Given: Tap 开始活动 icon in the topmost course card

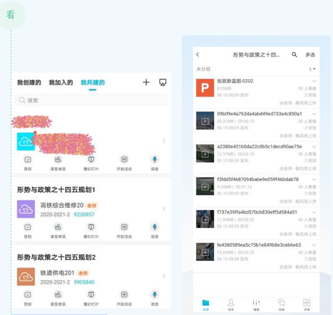Looking at the screenshot, I should [x=124, y=159].
